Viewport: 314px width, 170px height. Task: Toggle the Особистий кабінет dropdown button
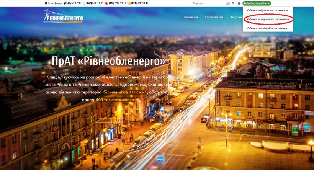click(x=257, y=3)
